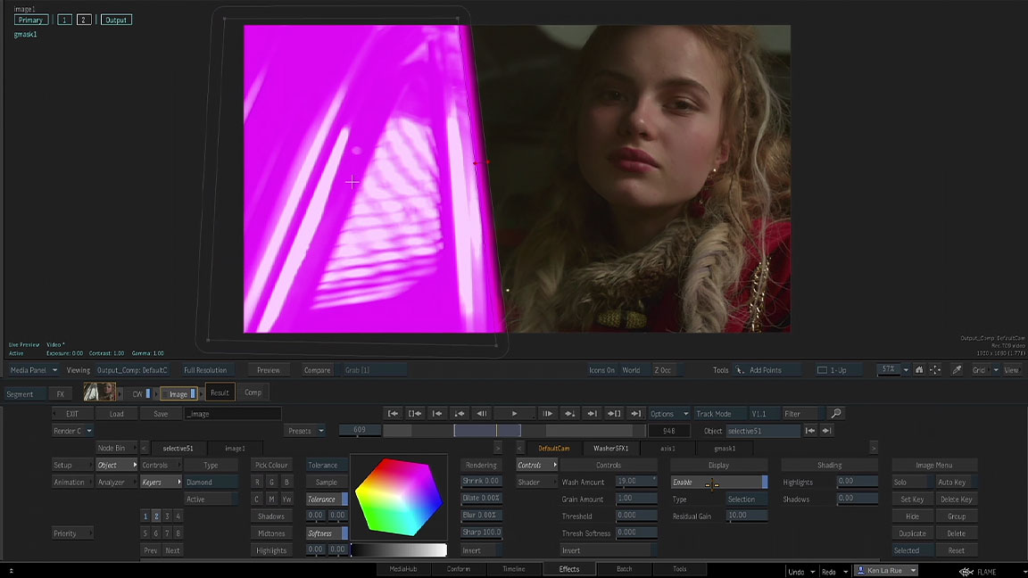
Task: Click the EXIT button
Action: [x=72, y=414]
